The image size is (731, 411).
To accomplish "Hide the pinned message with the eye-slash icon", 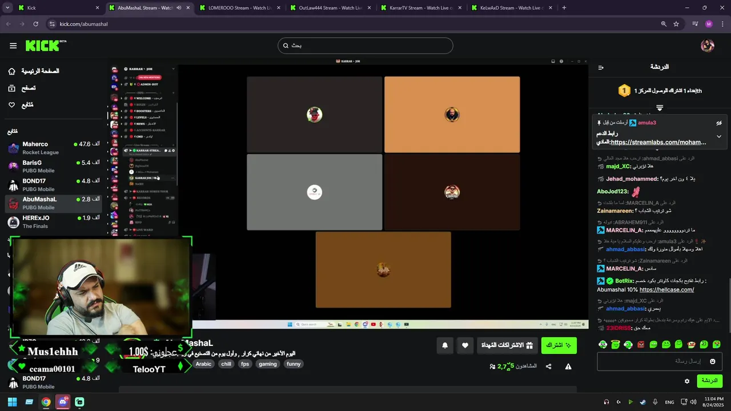I will (719, 123).
